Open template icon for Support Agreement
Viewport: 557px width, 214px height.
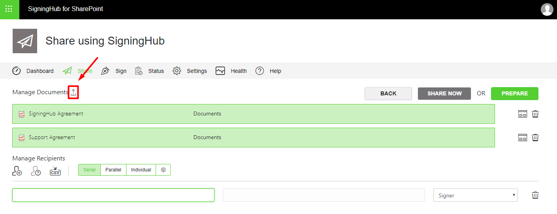coord(522,138)
